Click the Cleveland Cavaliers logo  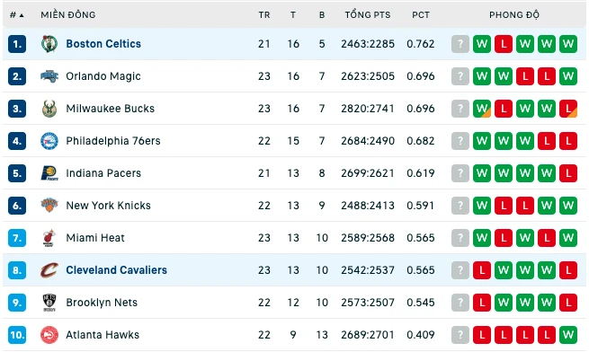[x=49, y=270]
